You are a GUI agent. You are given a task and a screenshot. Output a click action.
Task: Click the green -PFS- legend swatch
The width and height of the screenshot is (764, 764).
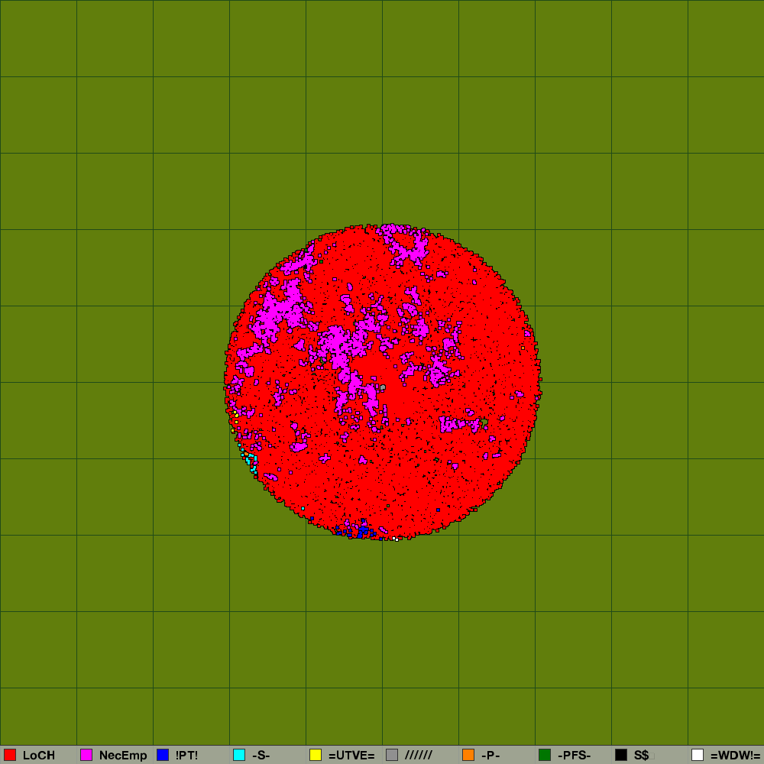click(x=545, y=755)
